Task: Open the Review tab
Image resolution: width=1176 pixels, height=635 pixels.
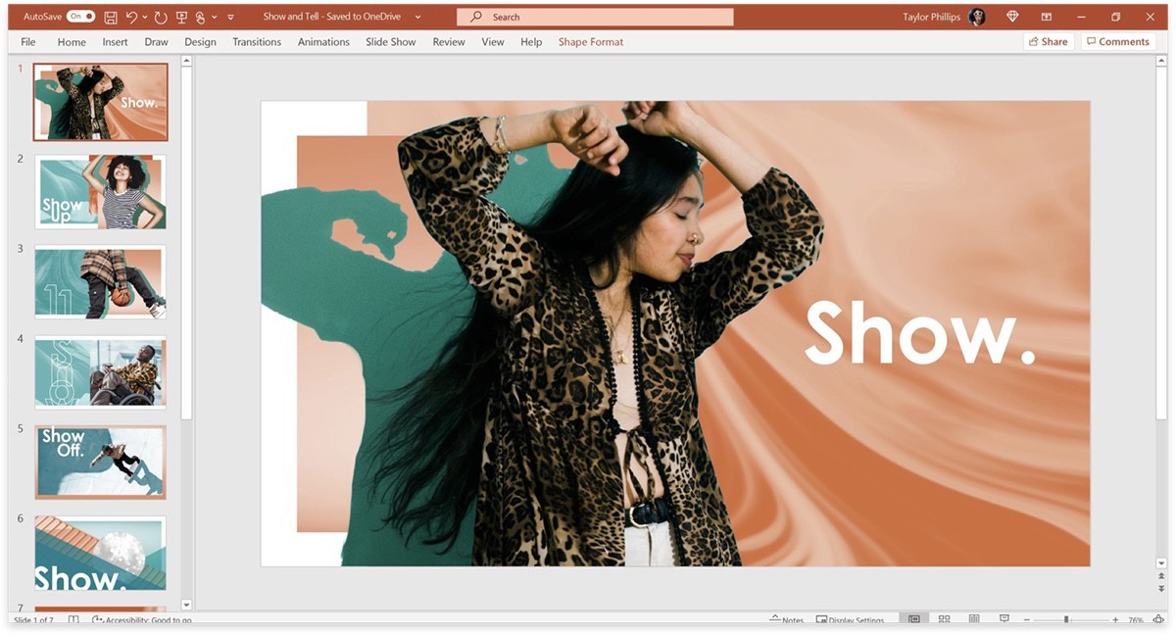Action: point(449,42)
